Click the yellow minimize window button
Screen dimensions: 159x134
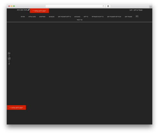(x=11, y=6)
